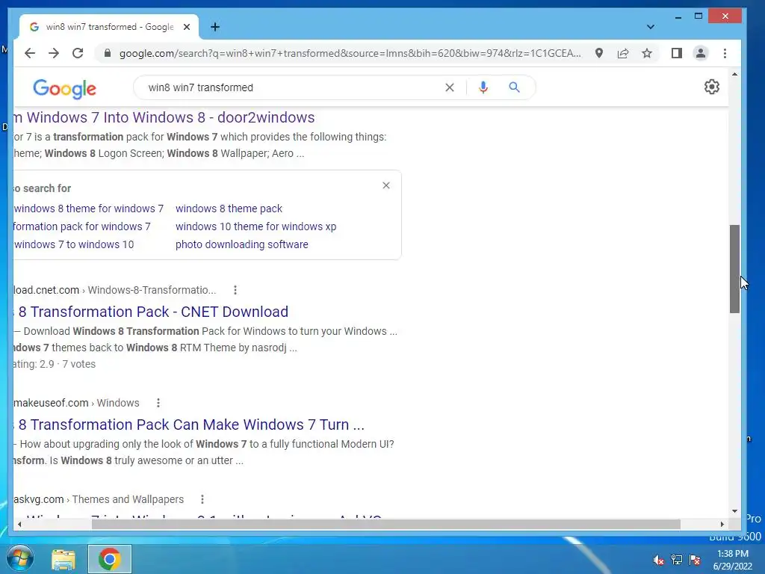Search transformation pack for windows 7
765x574 pixels.
(82, 226)
